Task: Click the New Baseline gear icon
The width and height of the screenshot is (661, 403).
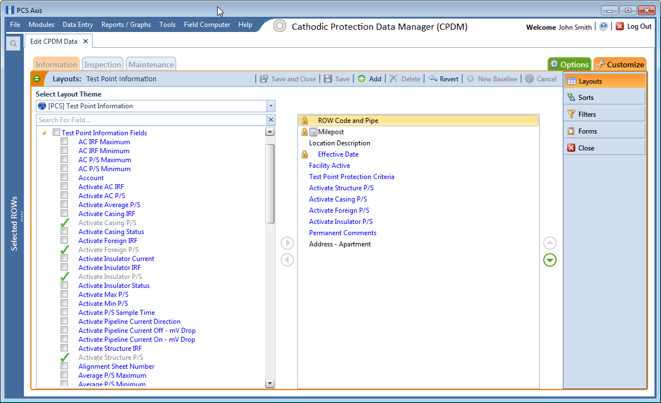Action: [x=470, y=79]
